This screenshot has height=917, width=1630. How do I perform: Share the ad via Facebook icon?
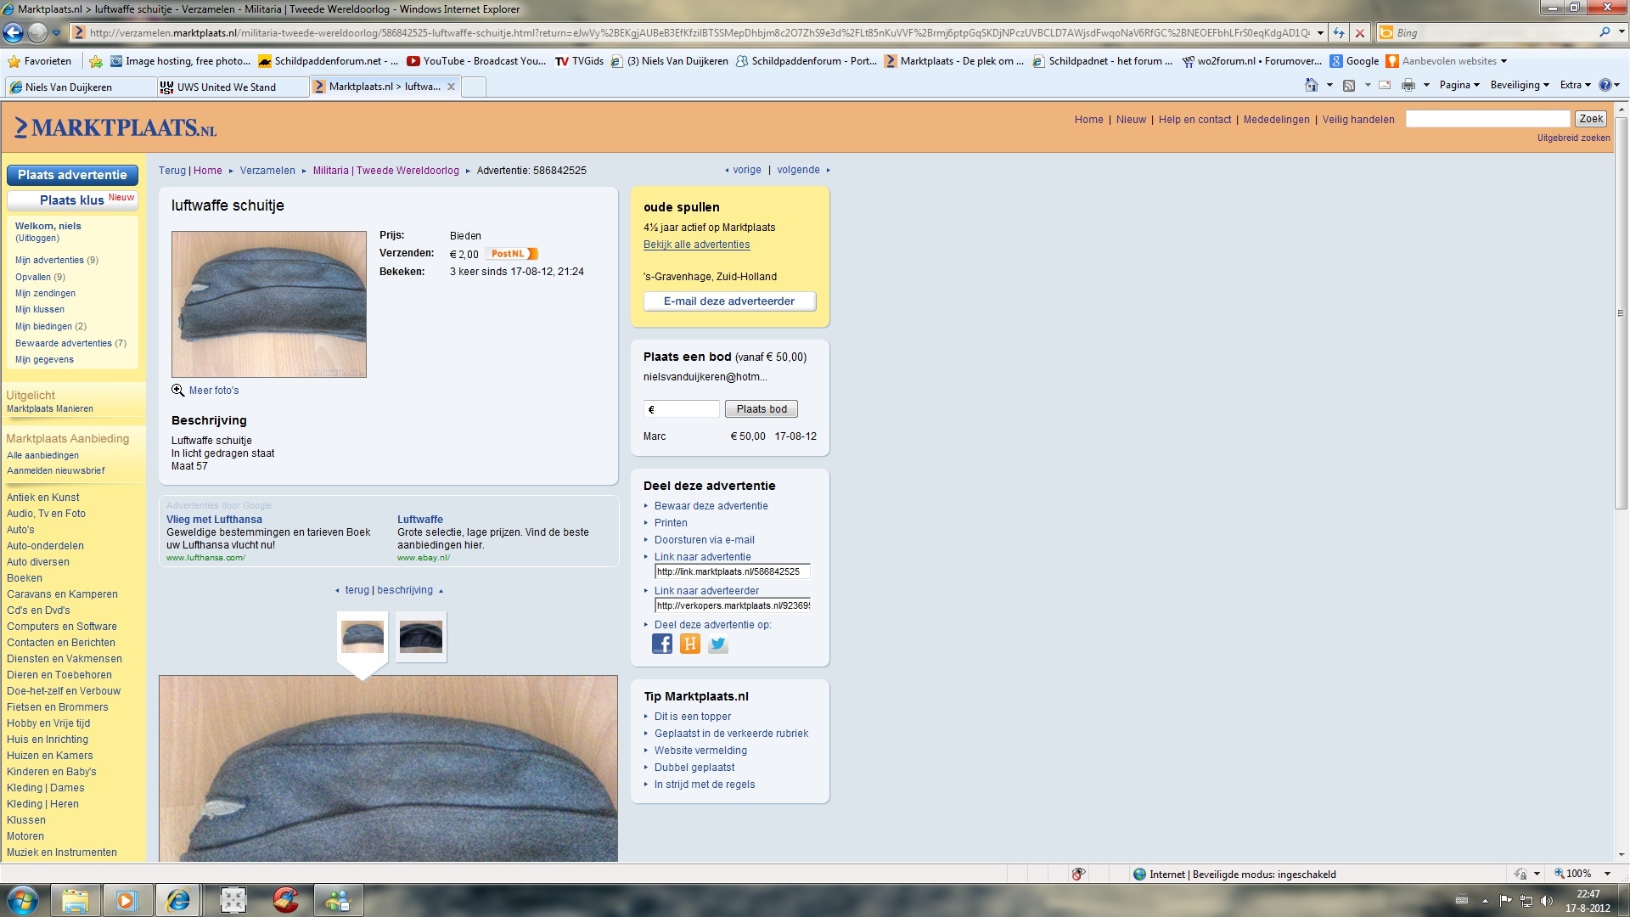pyautogui.click(x=662, y=644)
